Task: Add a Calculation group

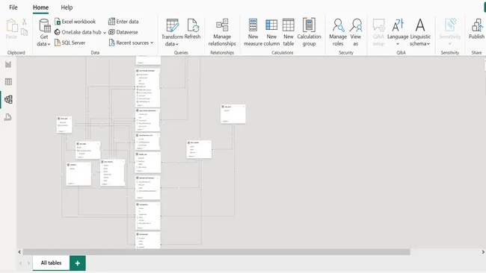Action: [x=309, y=33]
